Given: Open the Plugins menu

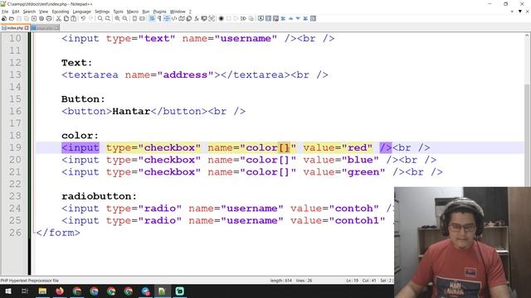Looking at the screenshot, I should [x=159, y=12].
